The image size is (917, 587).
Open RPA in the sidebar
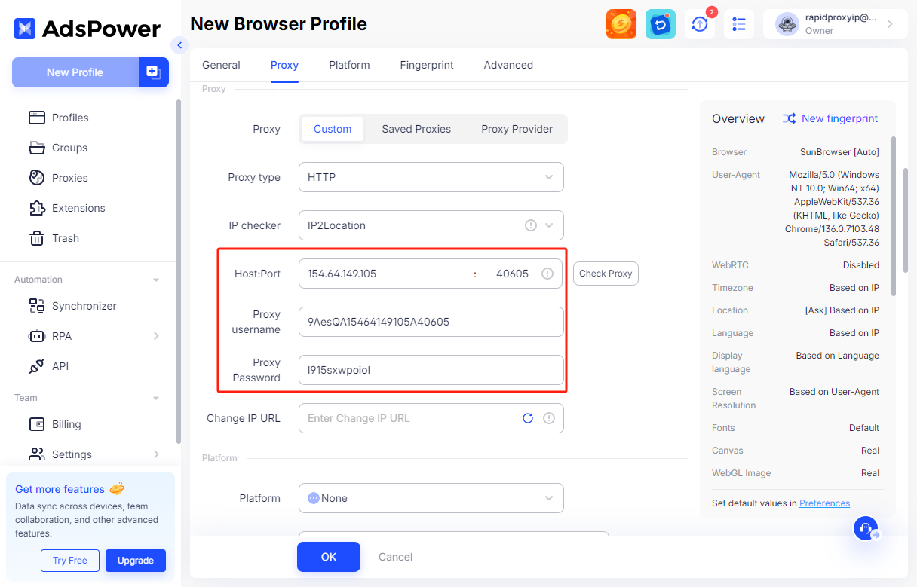[x=62, y=336]
